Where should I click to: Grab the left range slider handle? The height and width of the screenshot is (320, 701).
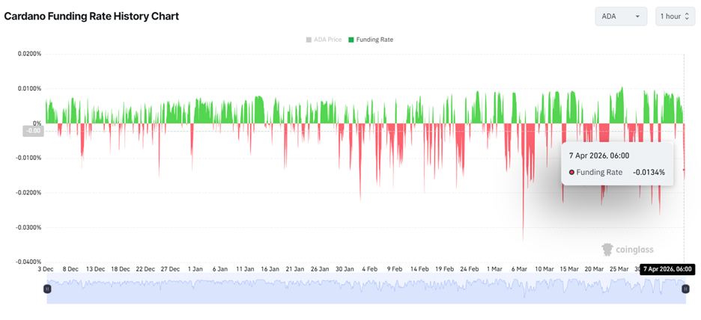click(x=47, y=289)
